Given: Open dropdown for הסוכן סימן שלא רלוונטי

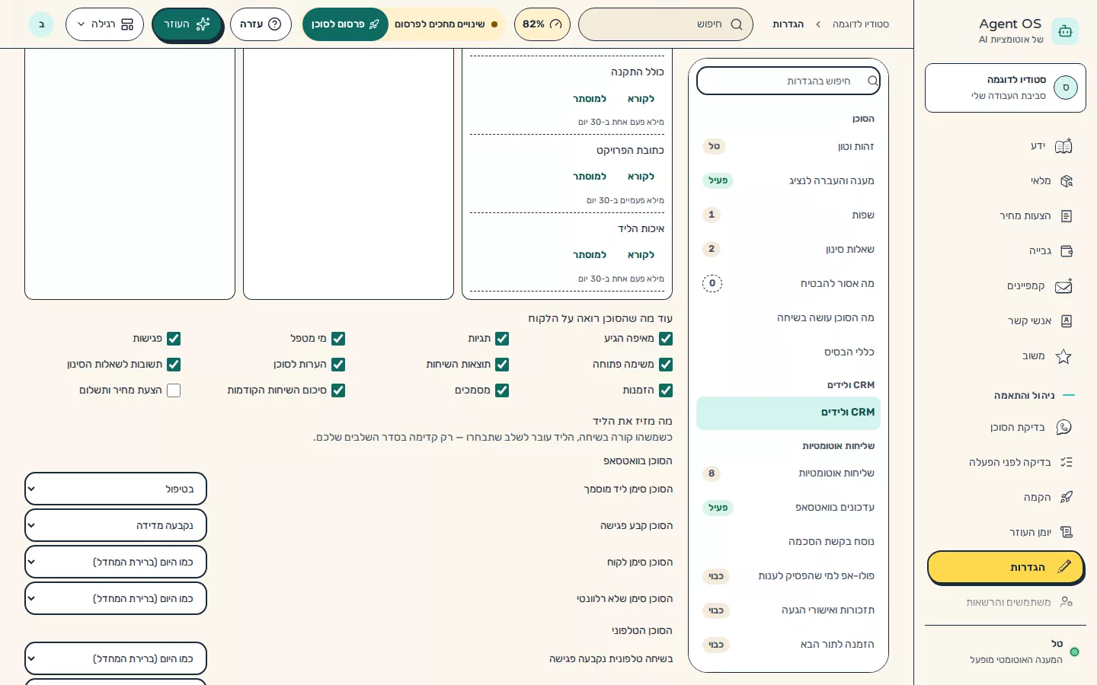Looking at the screenshot, I should (116, 598).
